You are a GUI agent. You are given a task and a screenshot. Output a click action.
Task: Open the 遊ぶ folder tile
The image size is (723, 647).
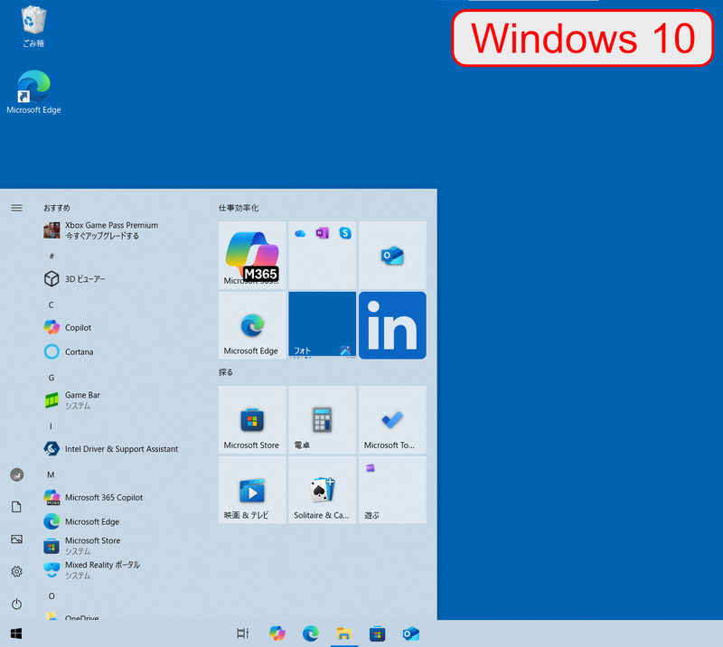pos(392,490)
